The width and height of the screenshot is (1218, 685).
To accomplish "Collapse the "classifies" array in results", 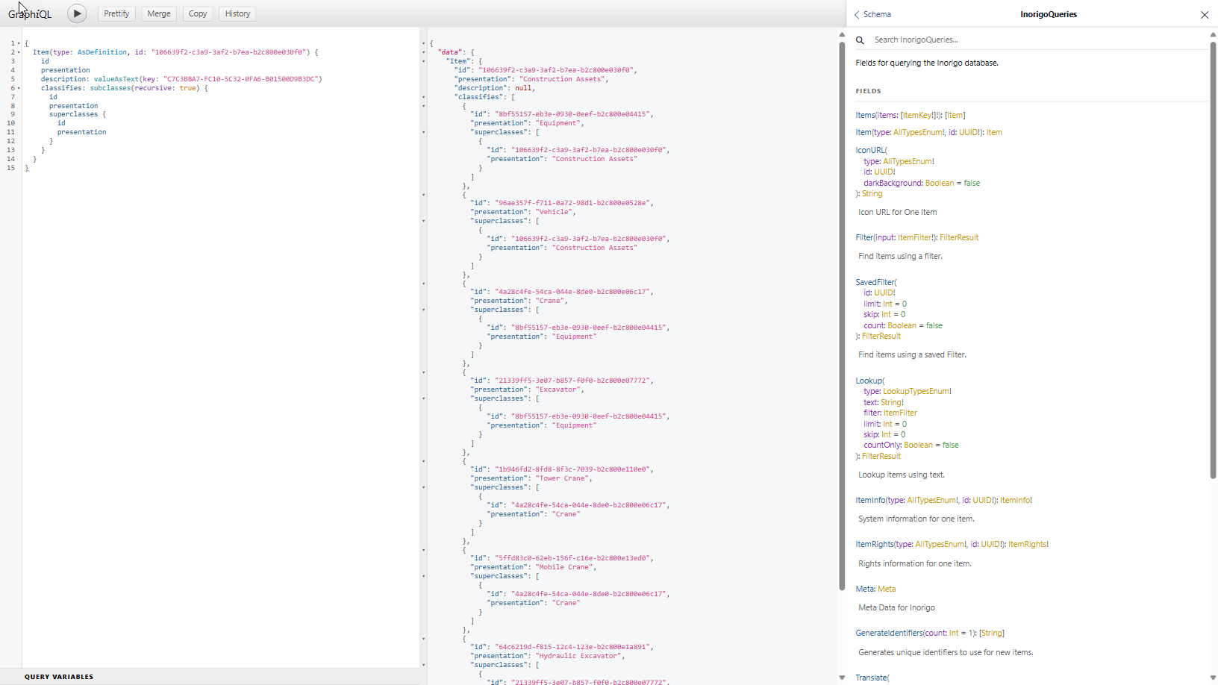I will point(424,97).
